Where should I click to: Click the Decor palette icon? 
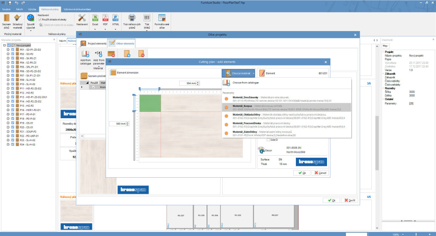click(x=261, y=150)
